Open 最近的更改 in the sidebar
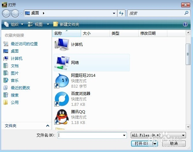This screenshot has width=193, height=152. (x=20, y=88)
